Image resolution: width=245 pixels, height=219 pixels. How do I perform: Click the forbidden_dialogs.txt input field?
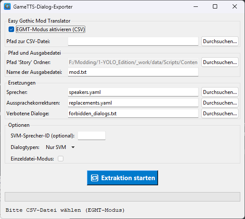click(x=133, y=114)
